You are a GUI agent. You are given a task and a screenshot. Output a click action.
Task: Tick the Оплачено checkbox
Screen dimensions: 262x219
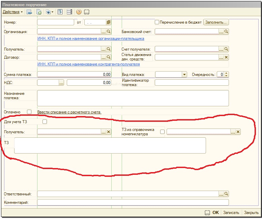29,112
